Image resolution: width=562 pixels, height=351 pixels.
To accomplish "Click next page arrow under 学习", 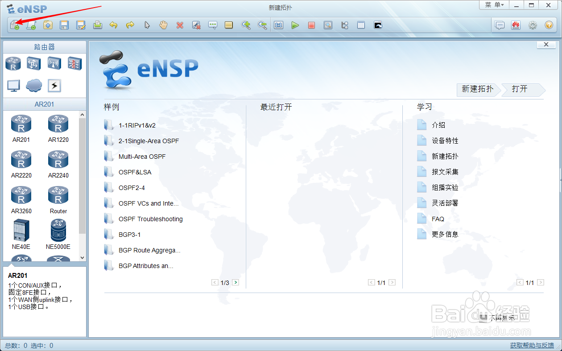I will pos(541,282).
